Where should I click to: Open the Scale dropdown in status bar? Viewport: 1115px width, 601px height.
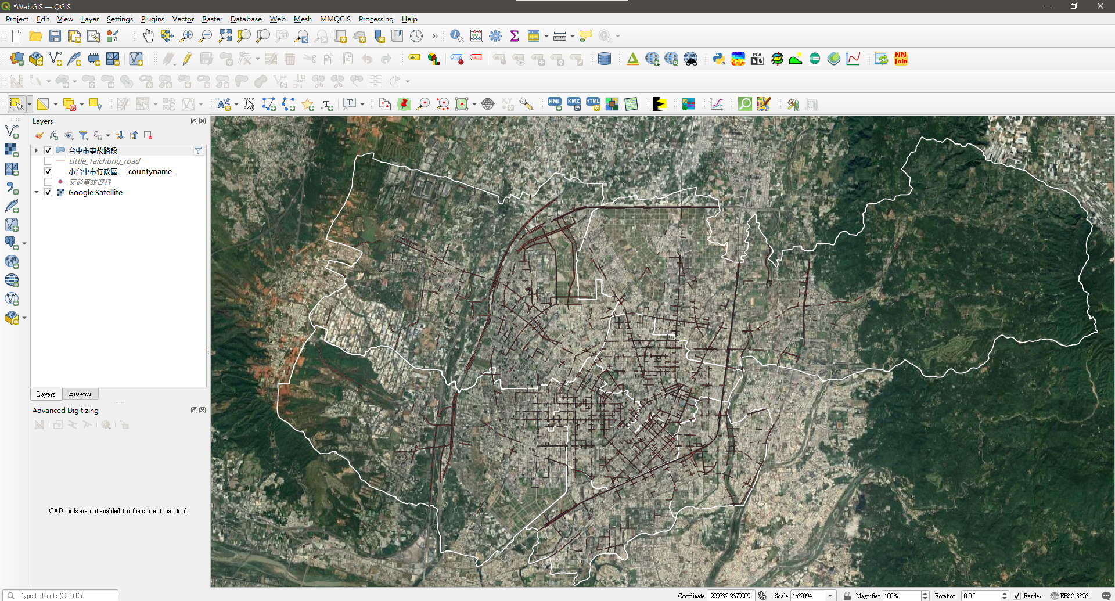831,596
